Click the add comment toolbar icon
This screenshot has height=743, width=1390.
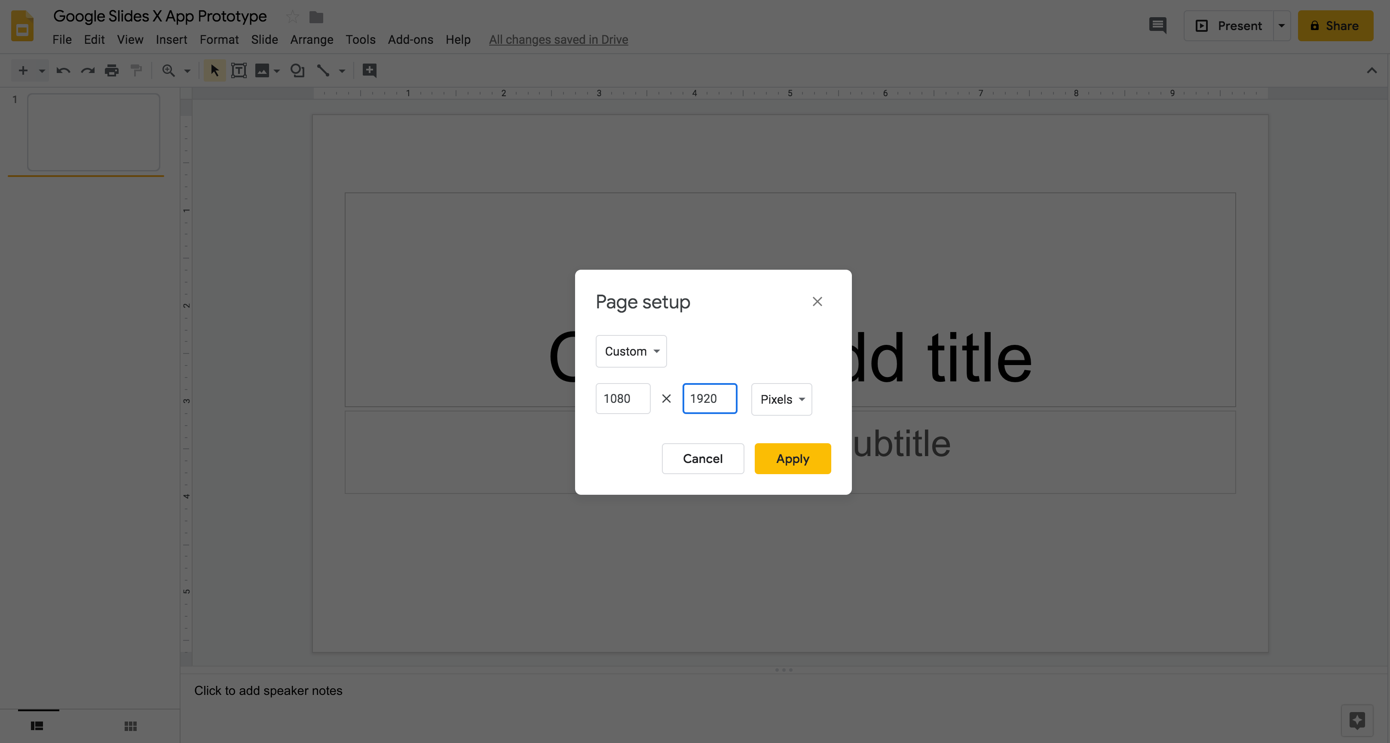click(x=370, y=70)
